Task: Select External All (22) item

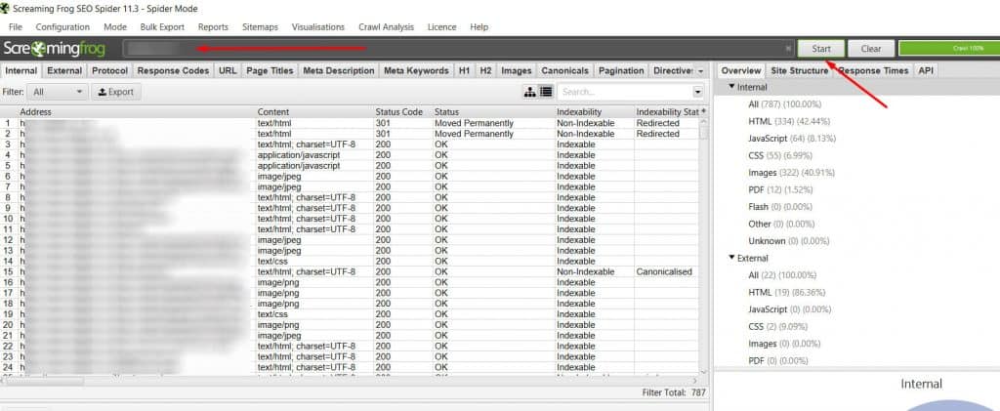Action: [x=782, y=275]
